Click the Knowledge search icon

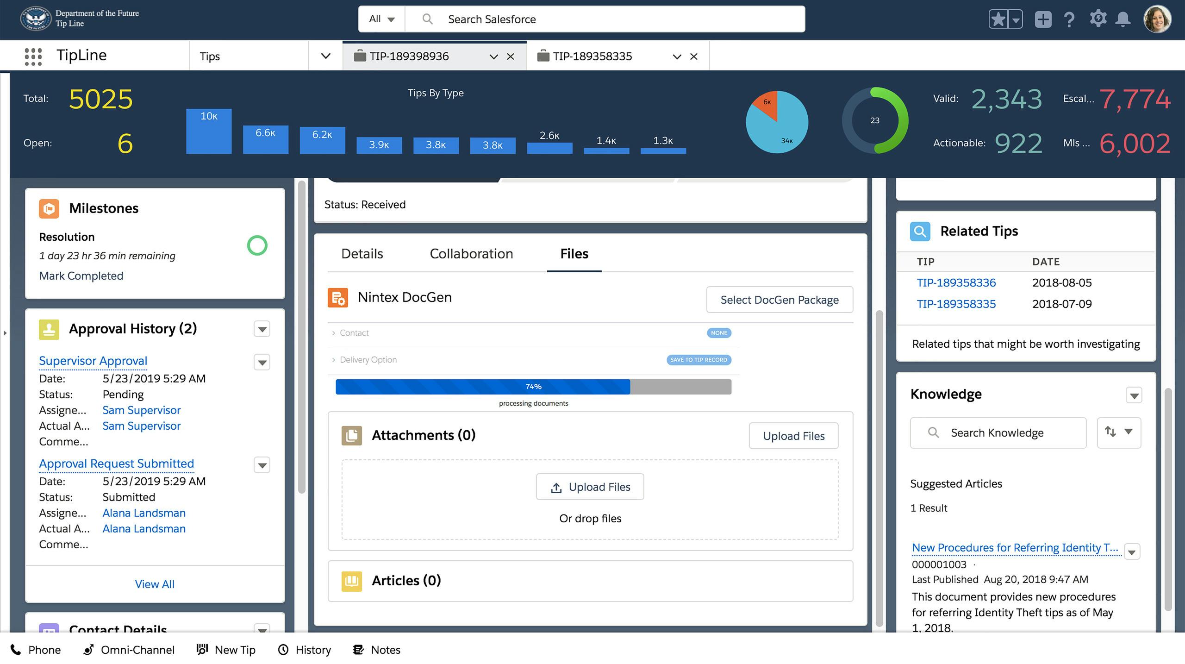point(934,432)
